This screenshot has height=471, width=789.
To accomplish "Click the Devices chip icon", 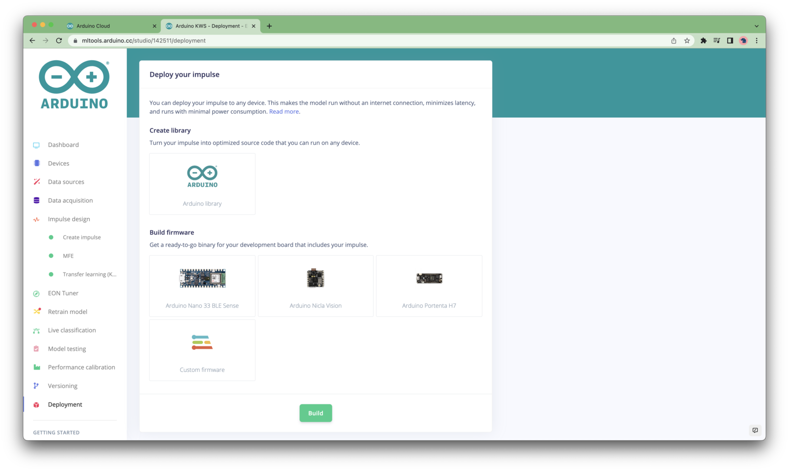I will coord(36,163).
